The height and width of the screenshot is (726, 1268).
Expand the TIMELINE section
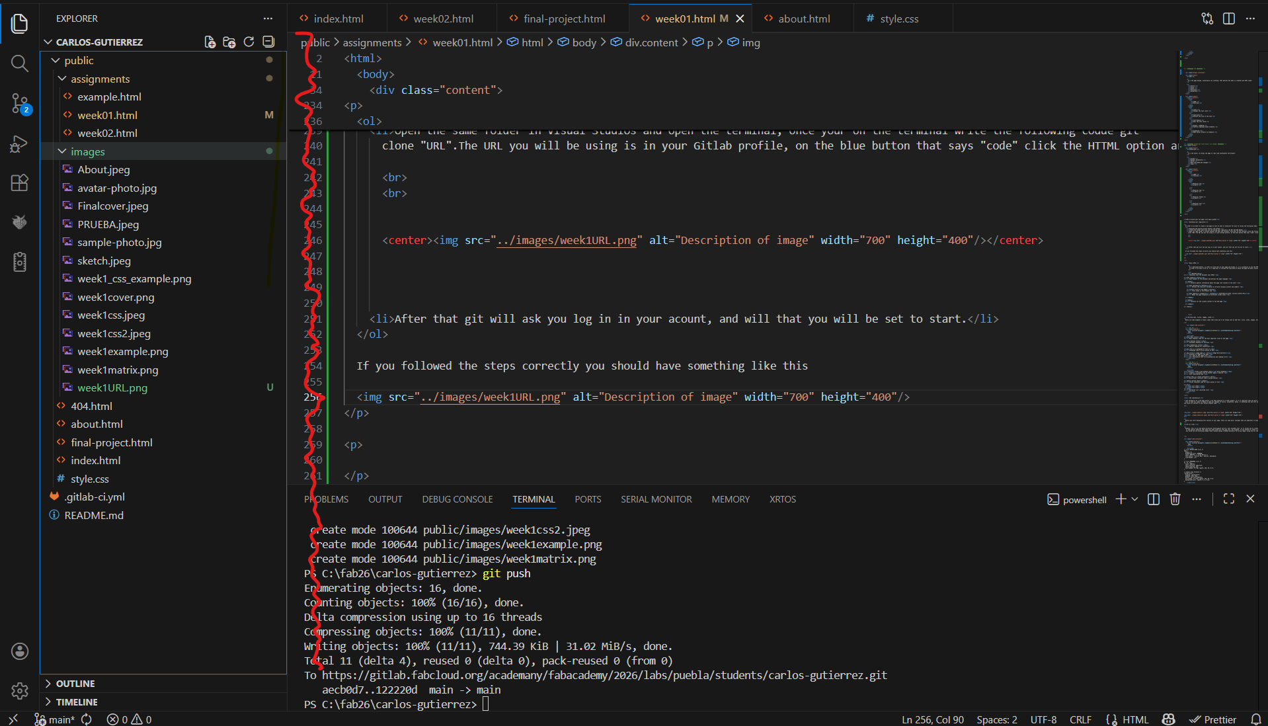(48, 702)
